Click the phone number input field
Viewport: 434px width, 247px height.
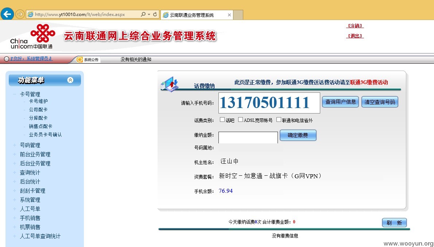click(x=269, y=103)
